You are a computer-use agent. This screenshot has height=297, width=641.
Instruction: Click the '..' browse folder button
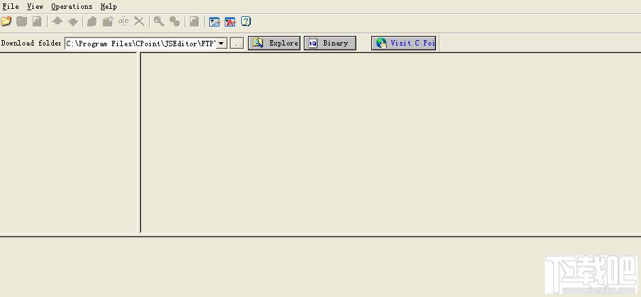(237, 43)
